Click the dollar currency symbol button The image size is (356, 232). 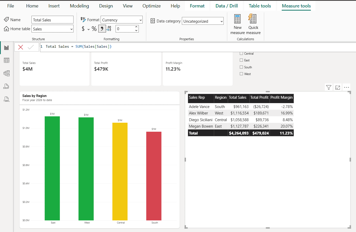[83, 29]
